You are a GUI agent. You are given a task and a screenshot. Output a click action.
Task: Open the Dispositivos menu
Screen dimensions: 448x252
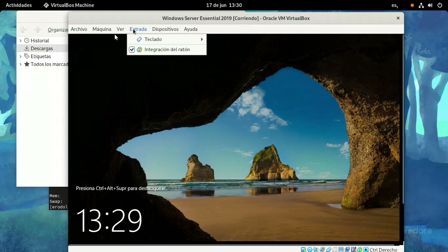(165, 29)
